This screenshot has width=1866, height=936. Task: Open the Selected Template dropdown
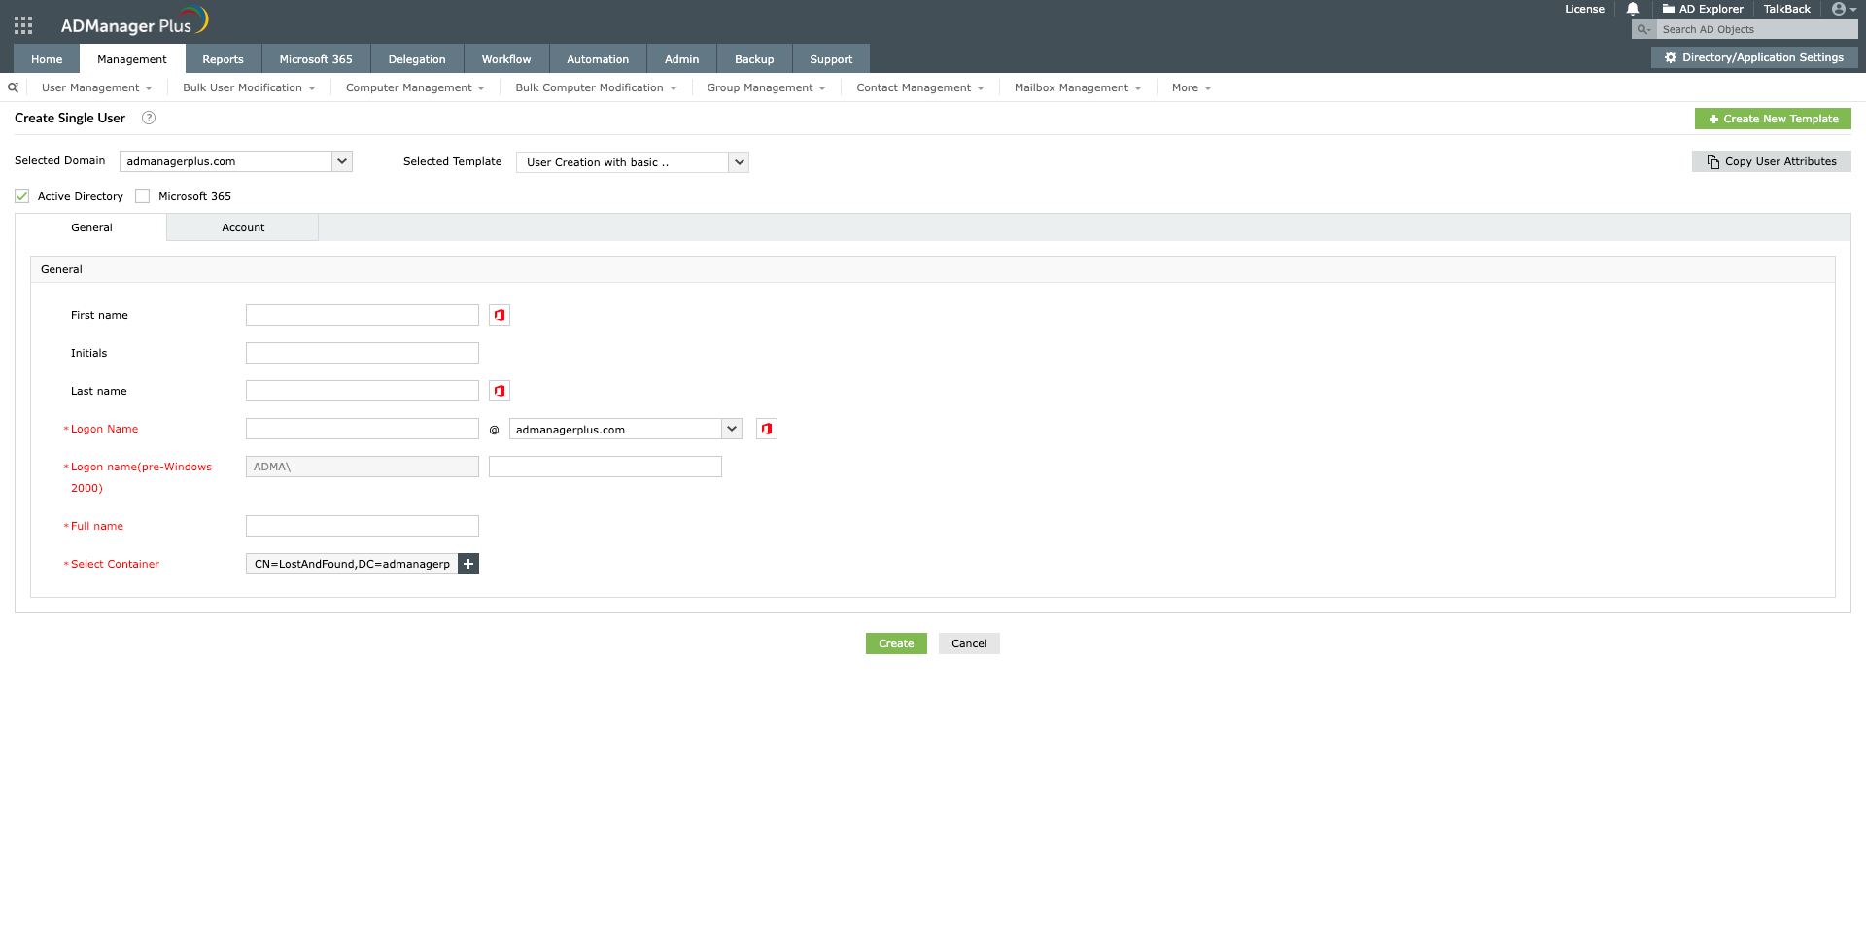pos(632,162)
